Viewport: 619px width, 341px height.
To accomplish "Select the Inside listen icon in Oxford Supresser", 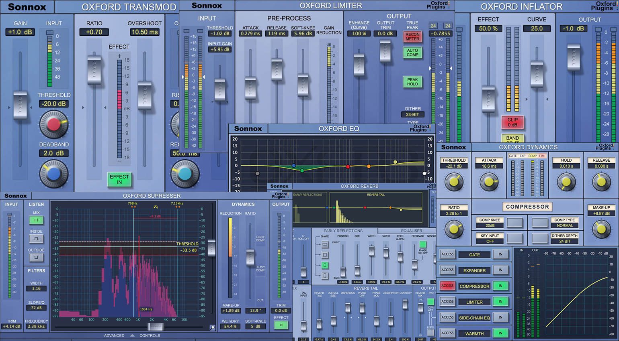I will coord(36,238).
